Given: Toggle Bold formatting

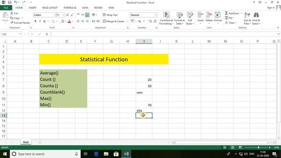Looking at the screenshot, I should tap(35, 22).
